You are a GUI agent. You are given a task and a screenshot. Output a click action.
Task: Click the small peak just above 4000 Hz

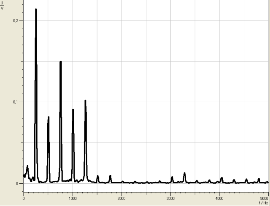221,178
